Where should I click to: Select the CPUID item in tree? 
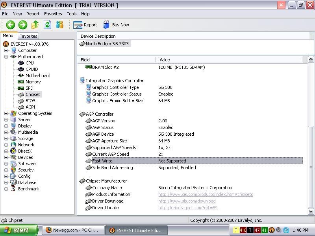[32, 69]
